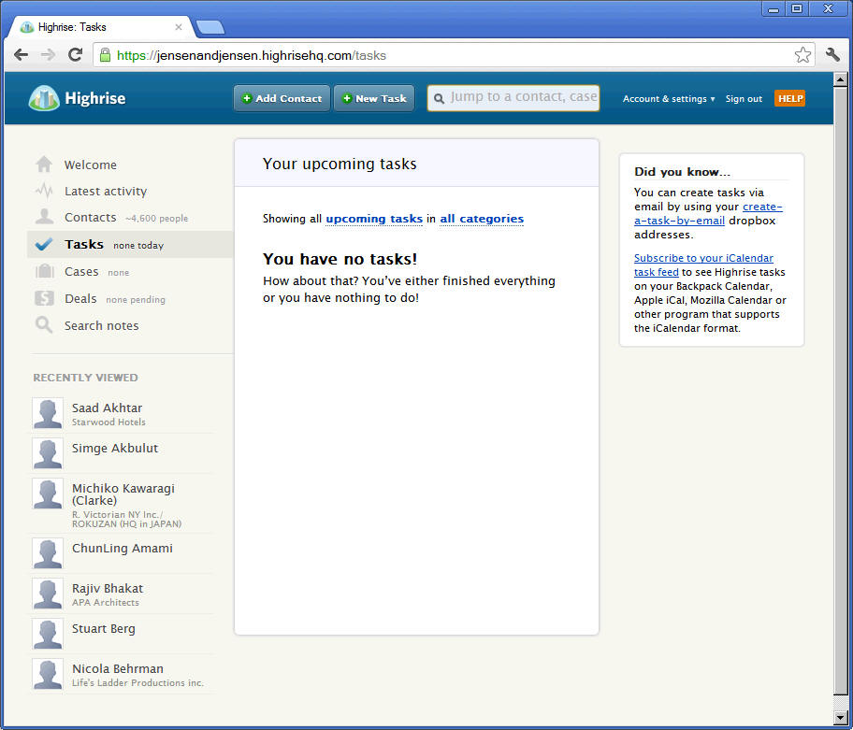The height and width of the screenshot is (730, 853).
Task: Click the magnifier icon in Jump search box
Action: pos(439,99)
